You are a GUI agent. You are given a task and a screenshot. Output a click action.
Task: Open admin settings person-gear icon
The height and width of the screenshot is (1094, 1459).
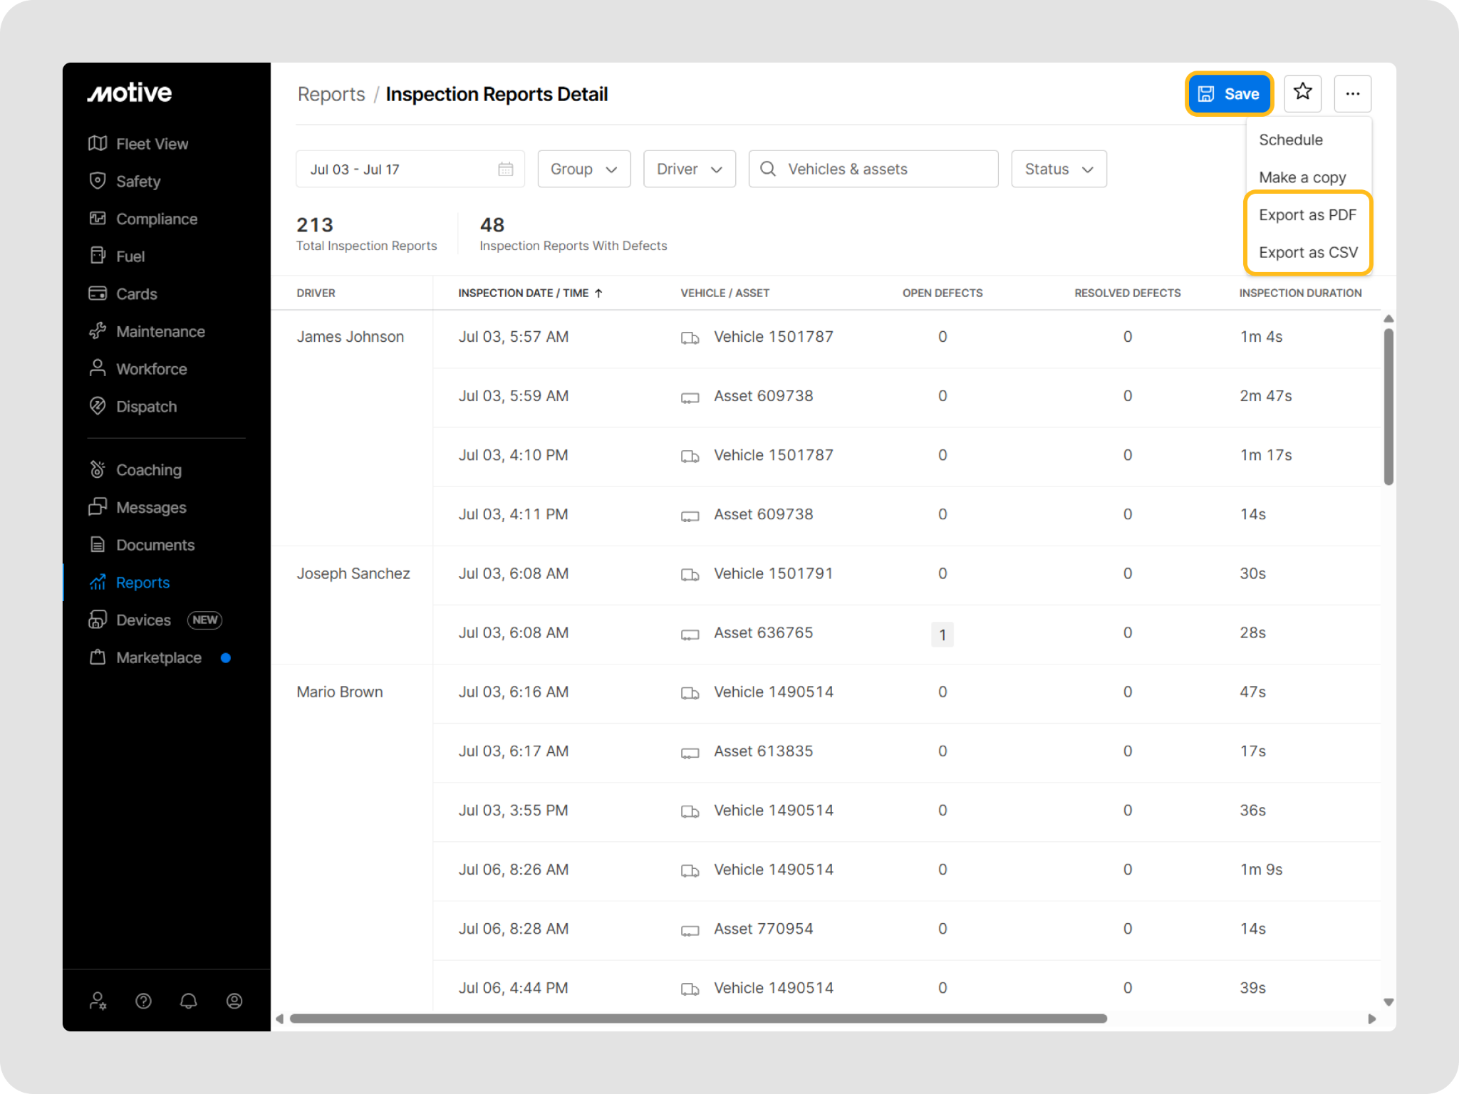98,1001
